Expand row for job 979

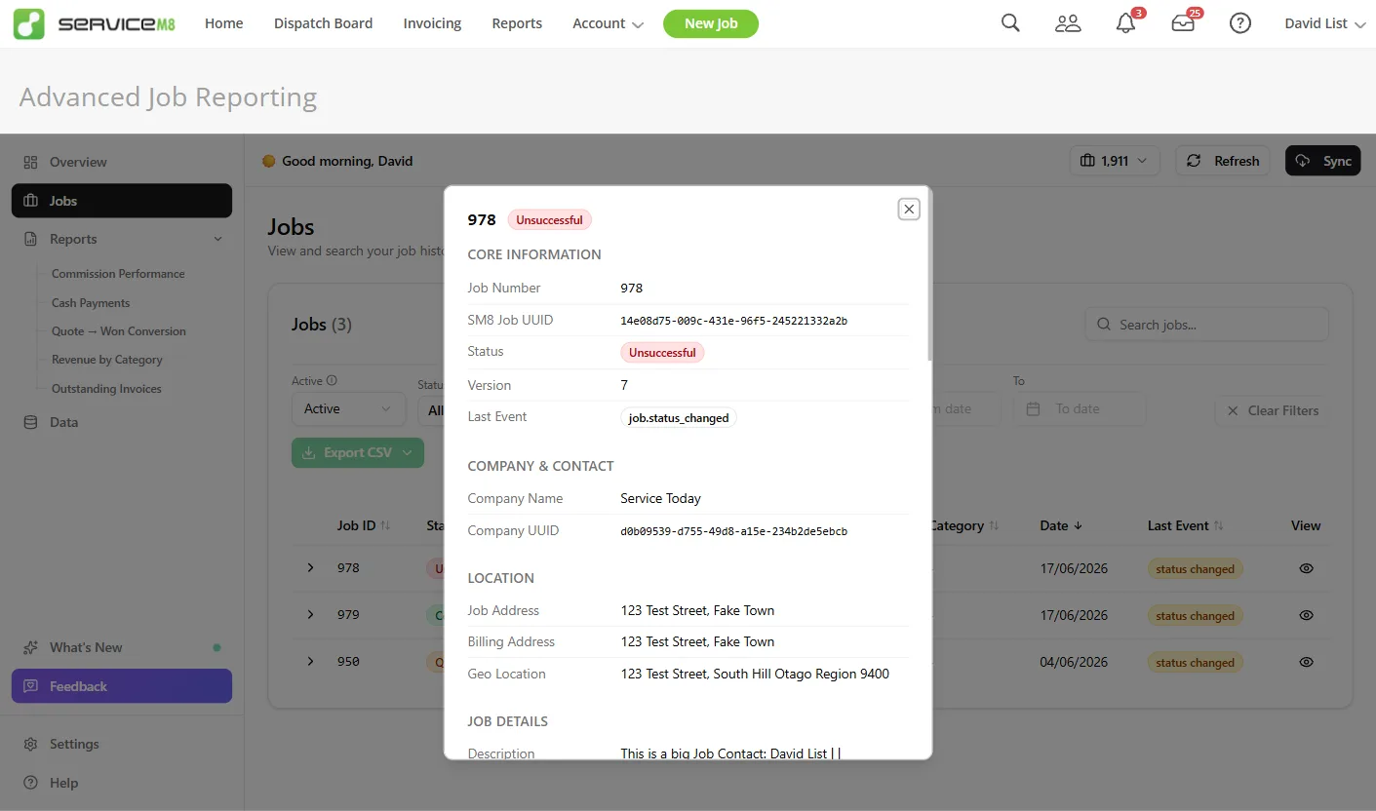[x=310, y=614]
